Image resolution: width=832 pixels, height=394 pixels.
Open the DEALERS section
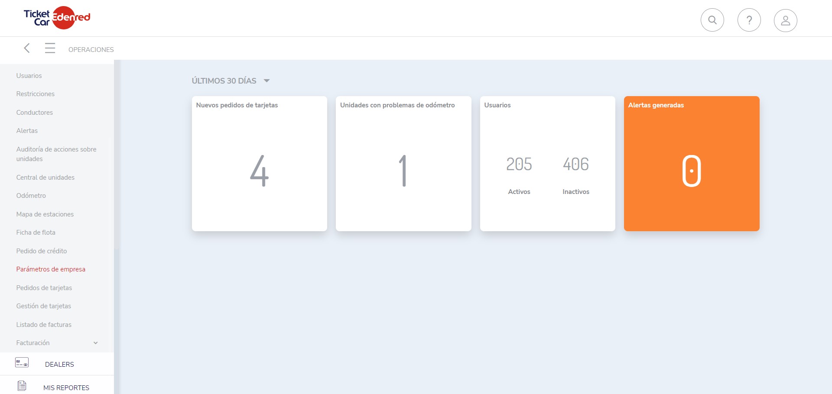pos(59,365)
